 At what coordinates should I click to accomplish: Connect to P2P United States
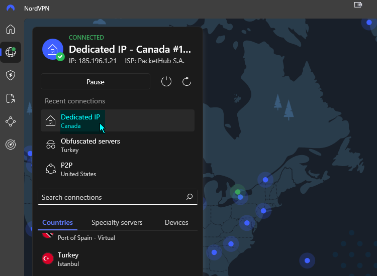click(118, 169)
